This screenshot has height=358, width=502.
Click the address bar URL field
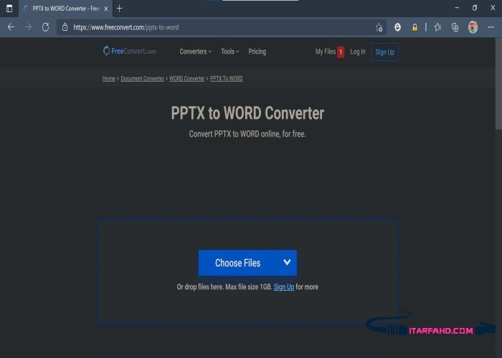pos(215,27)
